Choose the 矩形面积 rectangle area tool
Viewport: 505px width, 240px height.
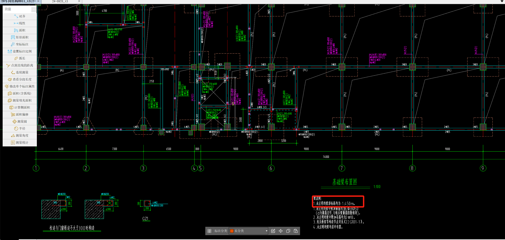(20, 37)
